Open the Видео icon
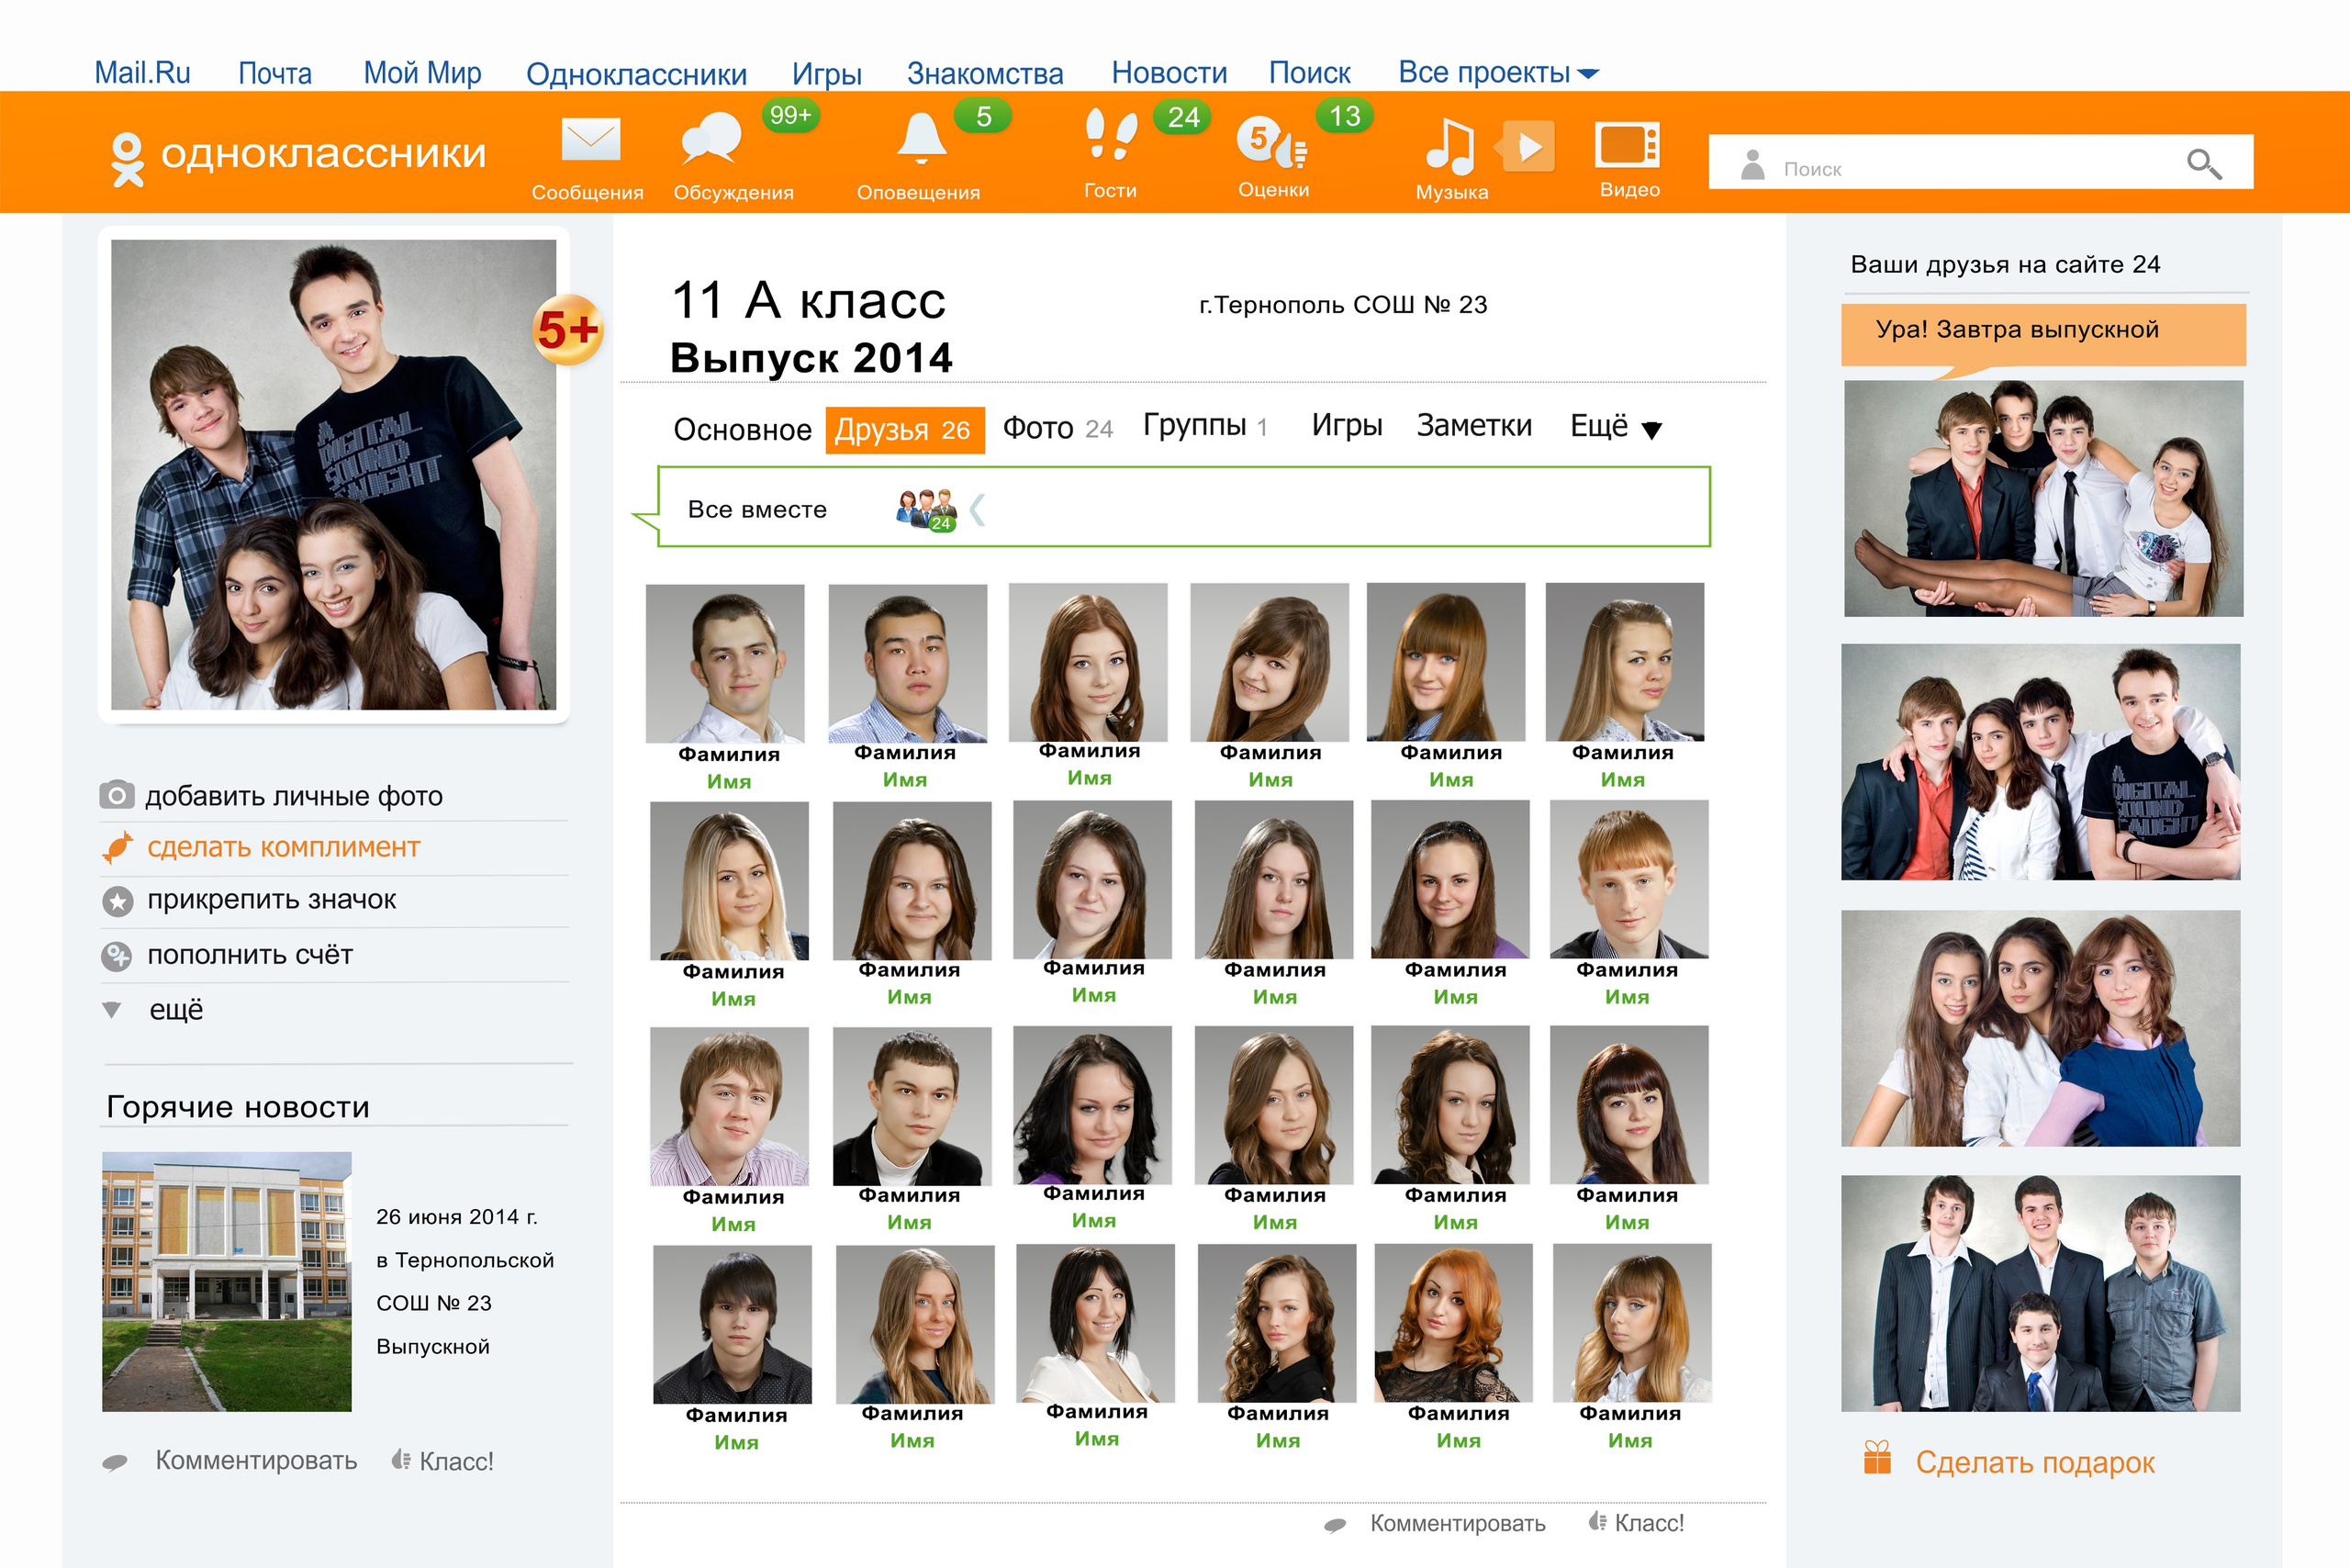The width and height of the screenshot is (2350, 1568). point(1627,146)
